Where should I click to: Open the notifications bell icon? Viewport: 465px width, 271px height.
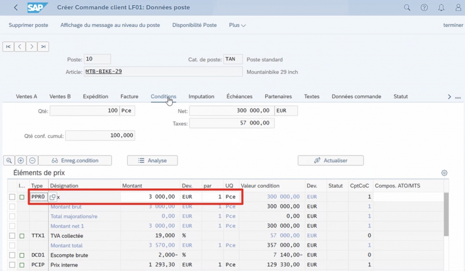point(441,8)
